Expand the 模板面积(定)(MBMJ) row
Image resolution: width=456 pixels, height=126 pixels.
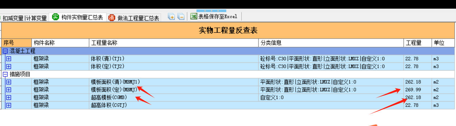pyautogui.click(x=9, y=90)
